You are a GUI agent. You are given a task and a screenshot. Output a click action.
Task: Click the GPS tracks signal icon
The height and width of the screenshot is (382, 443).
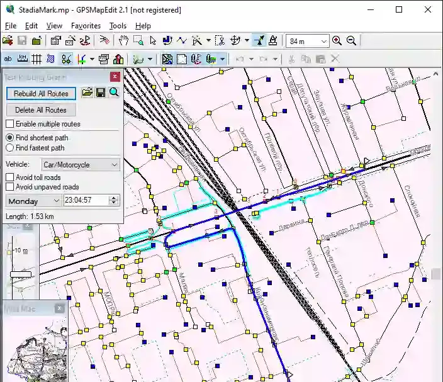[x=104, y=41]
